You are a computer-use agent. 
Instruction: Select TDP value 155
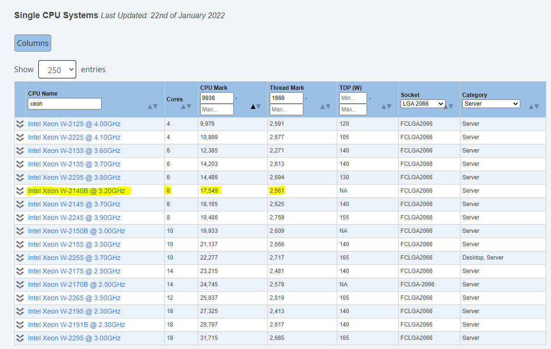click(x=344, y=218)
